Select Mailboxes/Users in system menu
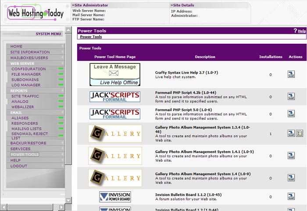The image size is (307, 211). pos(29,58)
